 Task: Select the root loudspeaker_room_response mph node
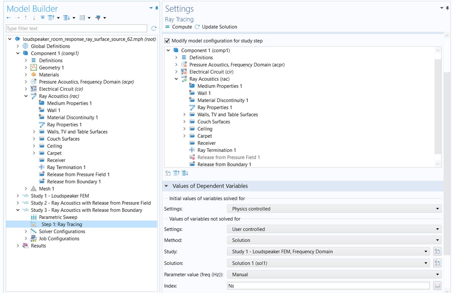(89, 39)
